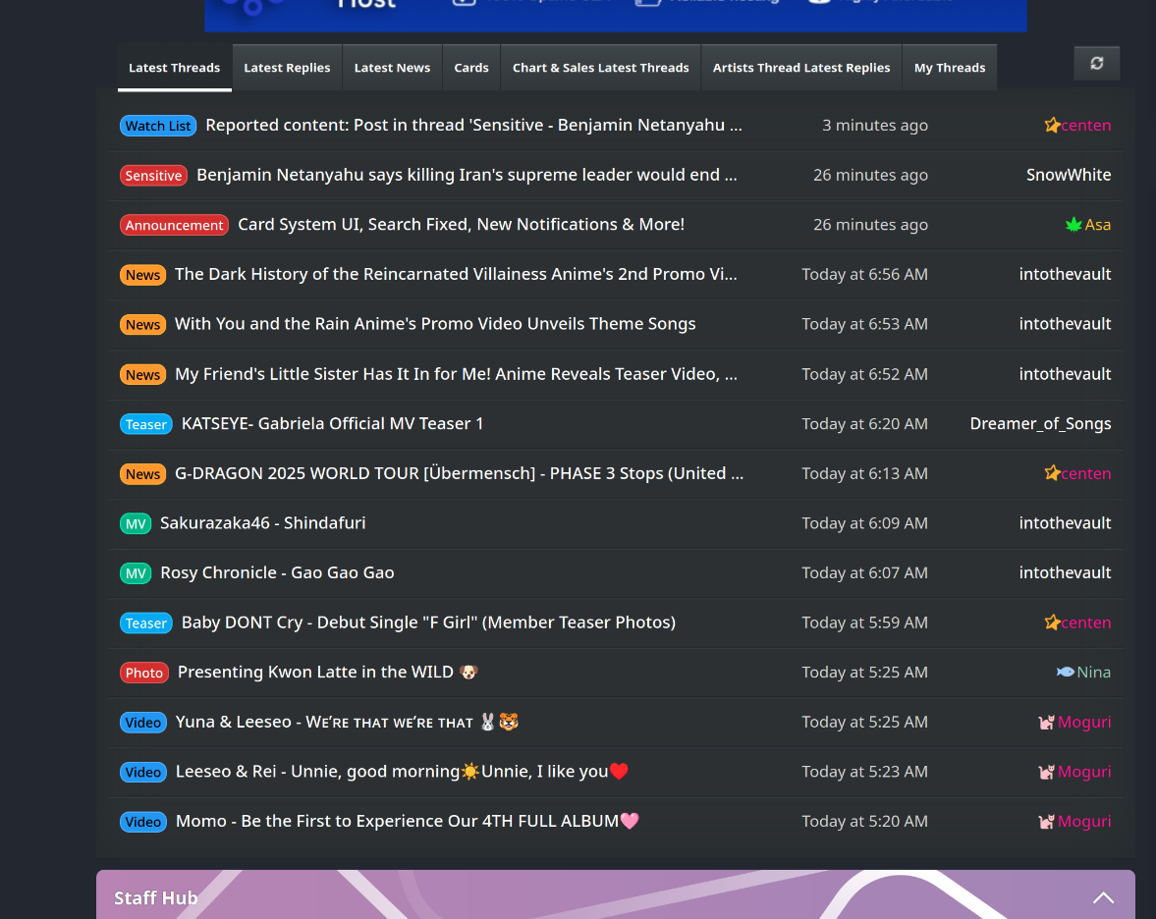The width and height of the screenshot is (1156, 919).
Task: Open Card System UI announcement thread
Action: coord(461,224)
